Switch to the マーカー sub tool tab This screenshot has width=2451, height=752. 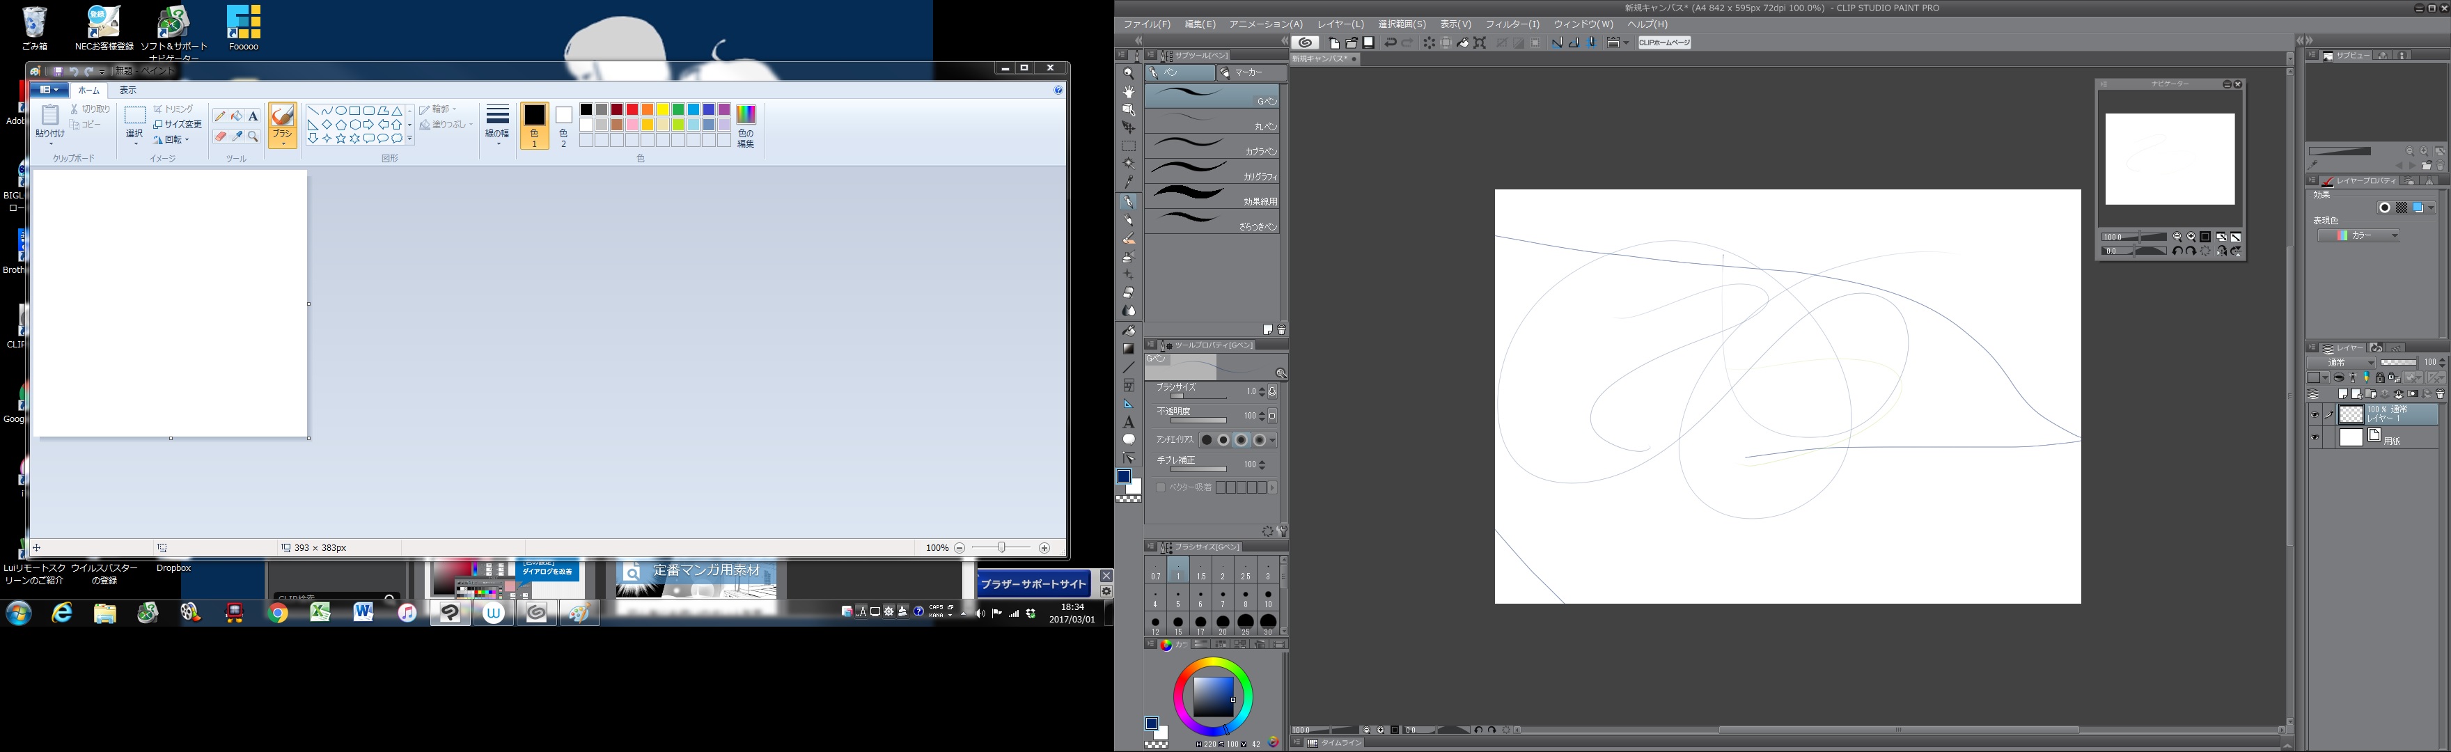click(1247, 72)
